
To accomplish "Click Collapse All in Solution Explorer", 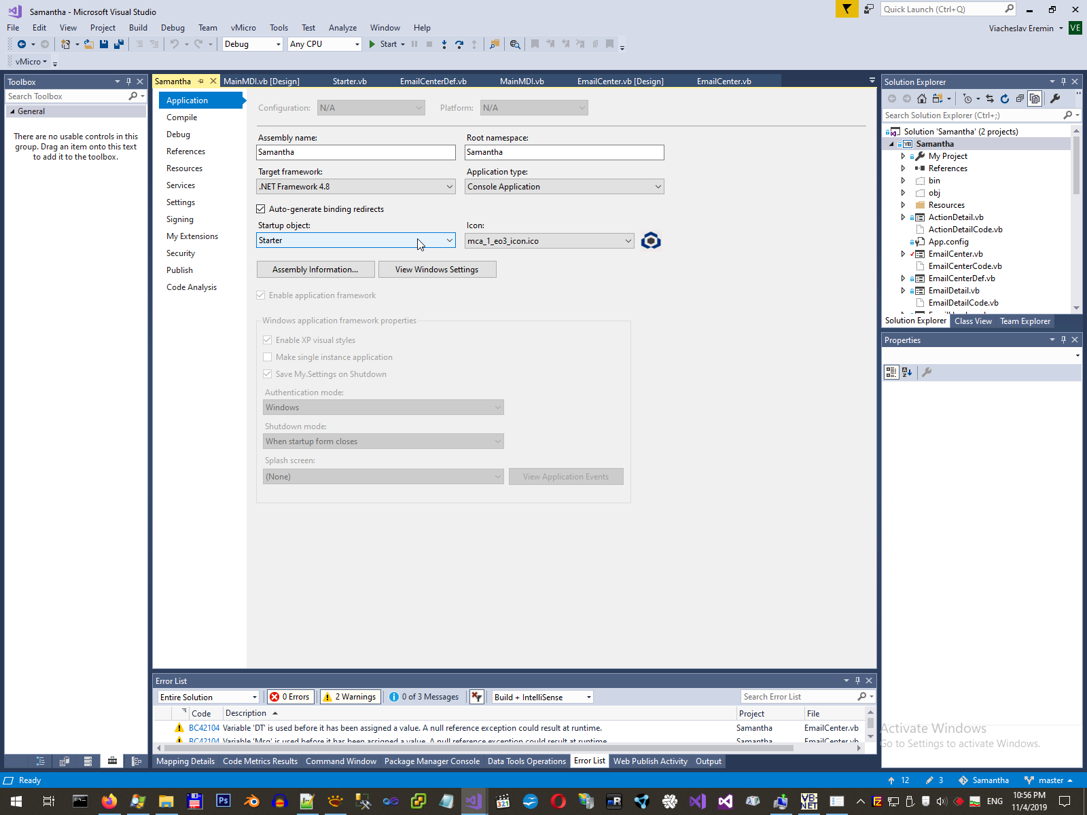I will pyautogui.click(x=1020, y=98).
